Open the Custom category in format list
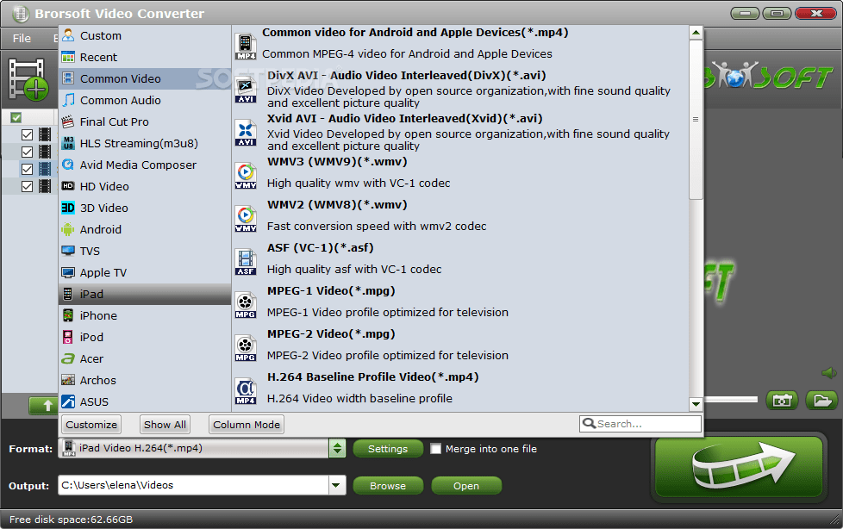The height and width of the screenshot is (529, 843). (x=145, y=35)
